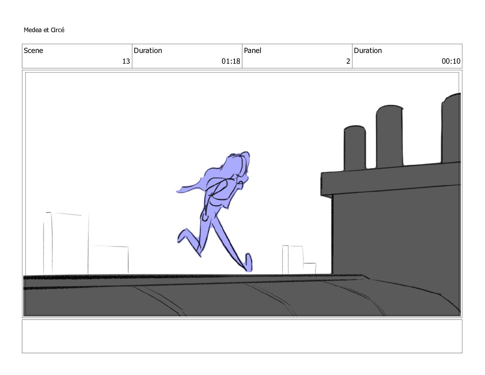The width and height of the screenshot is (485, 375).
Task: Select the panel number 2
Action: (348, 61)
